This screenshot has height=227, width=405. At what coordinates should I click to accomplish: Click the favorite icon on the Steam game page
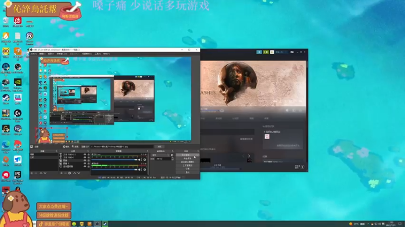300,110
